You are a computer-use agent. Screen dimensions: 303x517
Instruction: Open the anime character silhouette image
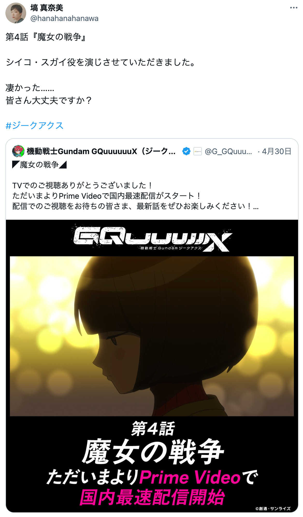click(152, 336)
